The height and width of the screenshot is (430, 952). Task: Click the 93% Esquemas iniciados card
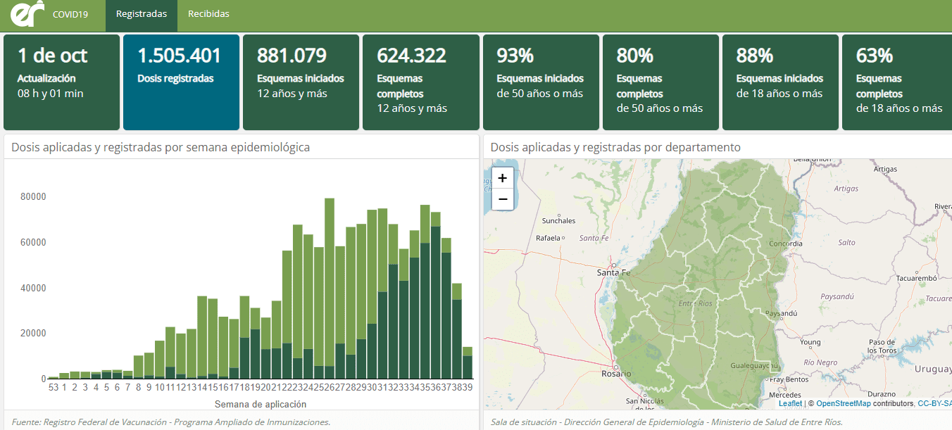click(540, 82)
